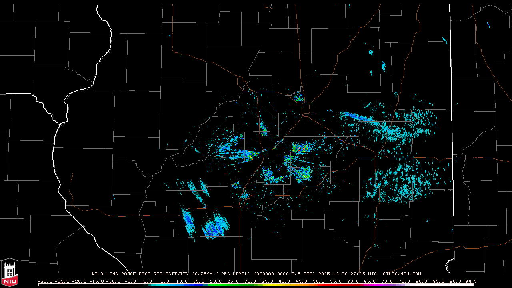512x288 pixels.
Task: Click the narrow echo streak north of radar
Action: pos(263,128)
